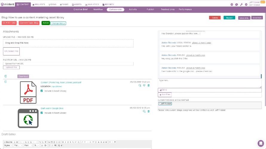The image size is (266, 149).
Task: Open Content_Marketing_Asset_Library_post.pdf link
Action: pyautogui.click(x=61, y=82)
